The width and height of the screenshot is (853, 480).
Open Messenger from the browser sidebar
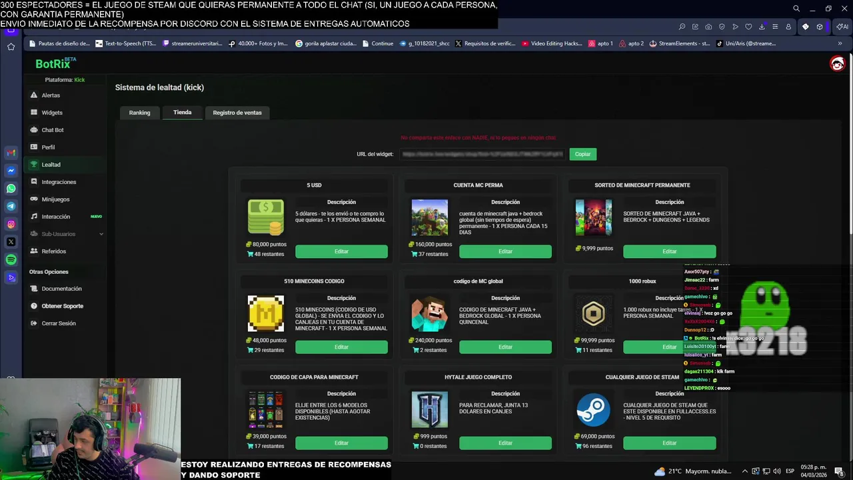(11, 171)
